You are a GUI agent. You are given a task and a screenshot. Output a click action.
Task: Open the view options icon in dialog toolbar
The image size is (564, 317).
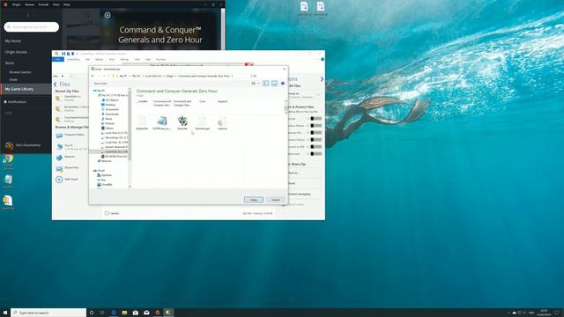254,84
